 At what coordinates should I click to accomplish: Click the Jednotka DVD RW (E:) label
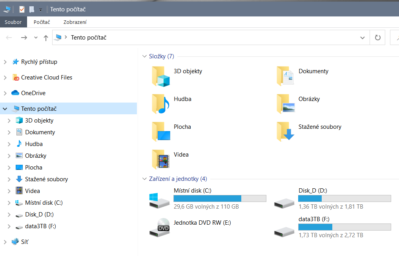tap(202, 223)
